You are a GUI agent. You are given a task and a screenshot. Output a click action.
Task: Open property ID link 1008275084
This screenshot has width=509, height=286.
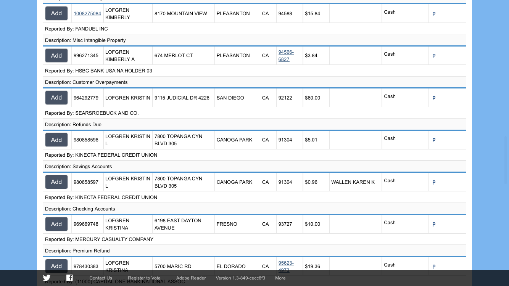pyautogui.click(x=87, y=14)
